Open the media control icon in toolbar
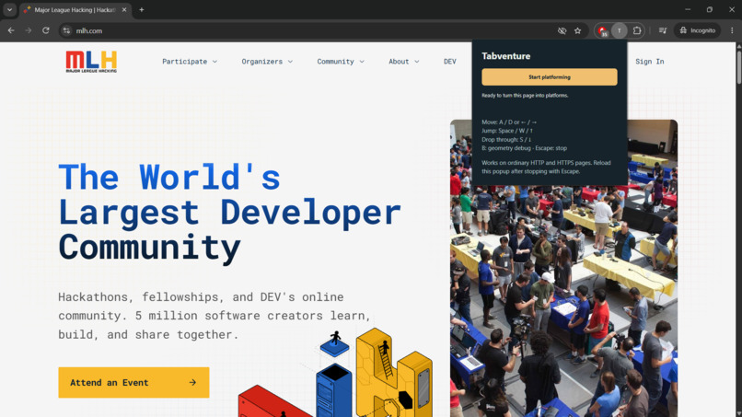The image size is (742, 417). pos(663,30)
